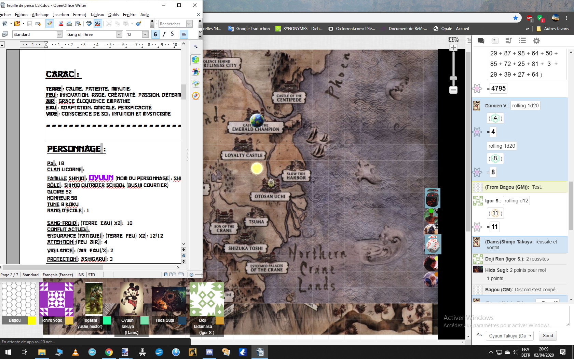Export directly as PDF
Image resolution: width=574 pixels, height=359 pixels.
[61, 24]
